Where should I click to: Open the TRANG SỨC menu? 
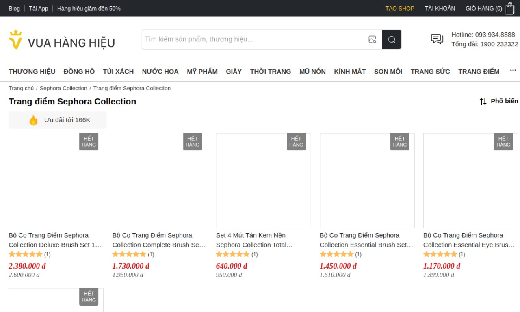coord(430,71)
